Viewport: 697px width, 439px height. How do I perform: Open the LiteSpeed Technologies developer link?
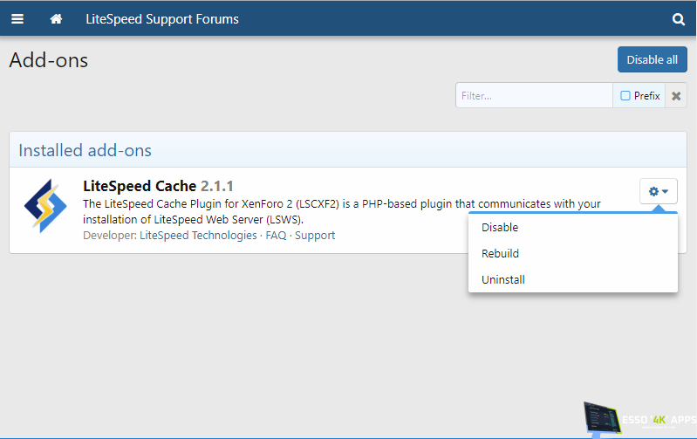(198, 236)
